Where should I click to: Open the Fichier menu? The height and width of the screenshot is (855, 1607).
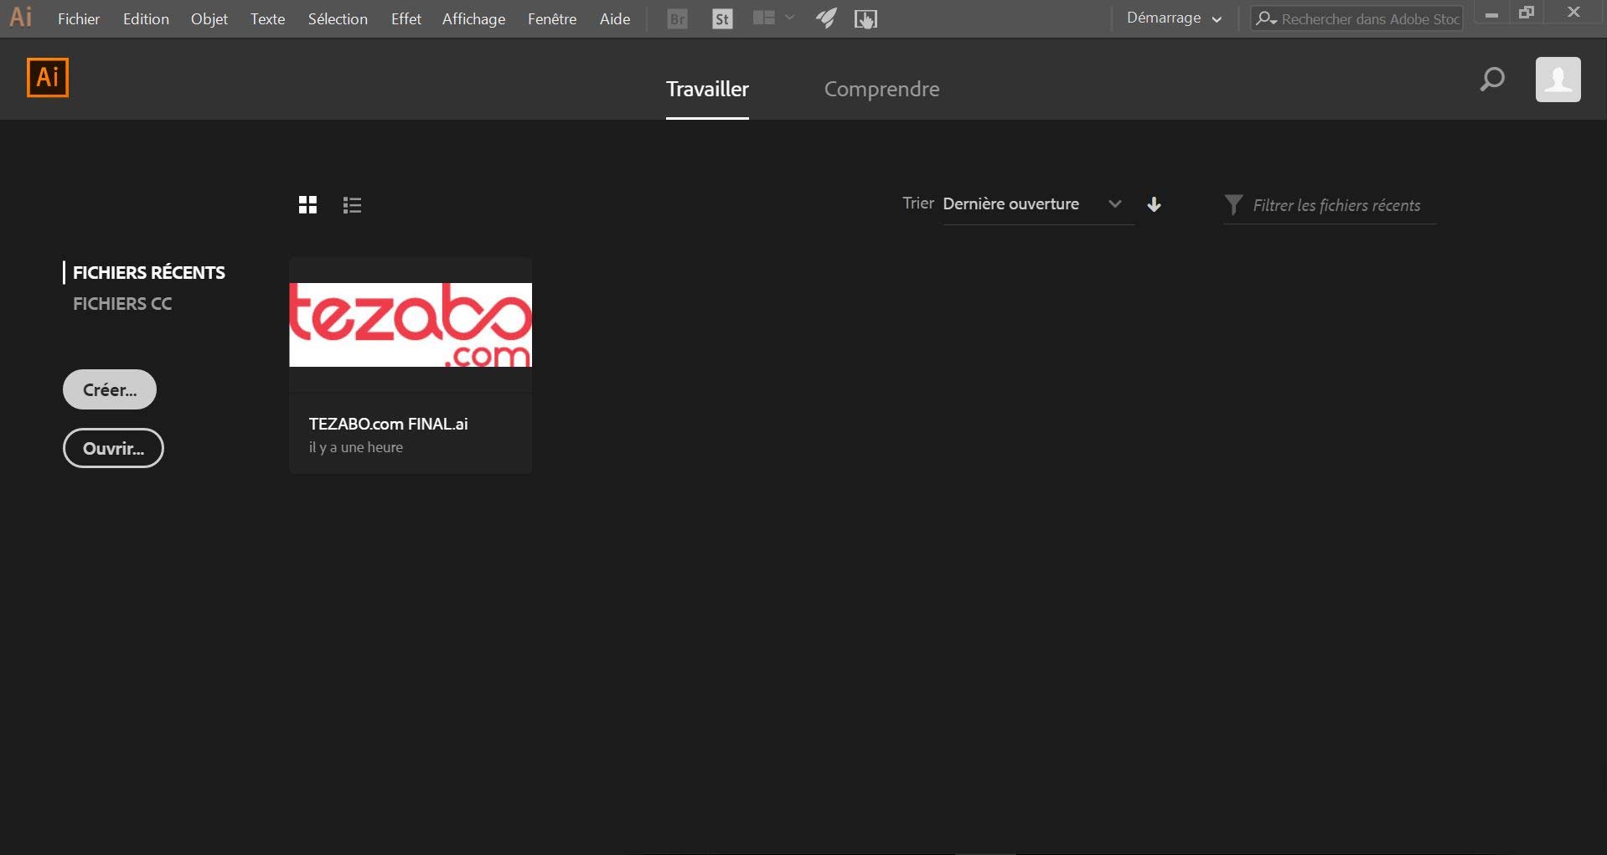(x=79, y=18)
